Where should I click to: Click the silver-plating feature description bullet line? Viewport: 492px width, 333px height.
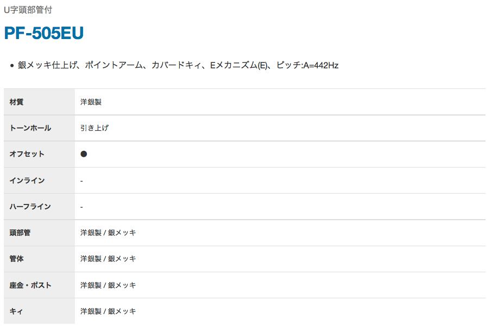(x=178, y=66)
